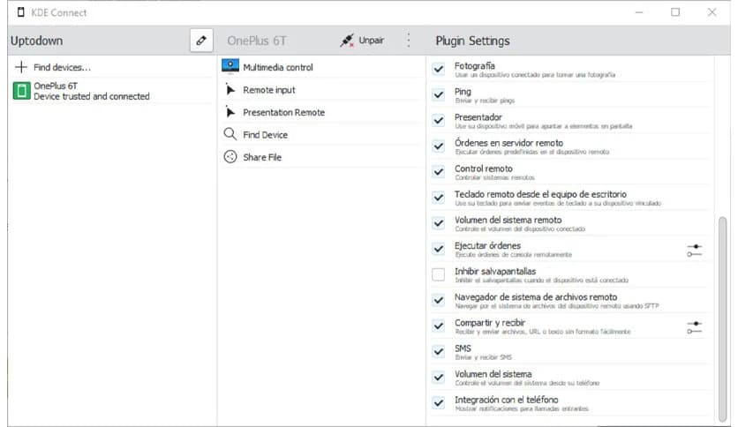Toggle Volumen del sistema remoto checkbox
Image resolution: width=738 pixels, height=427 pixels.
click(438, 223)
